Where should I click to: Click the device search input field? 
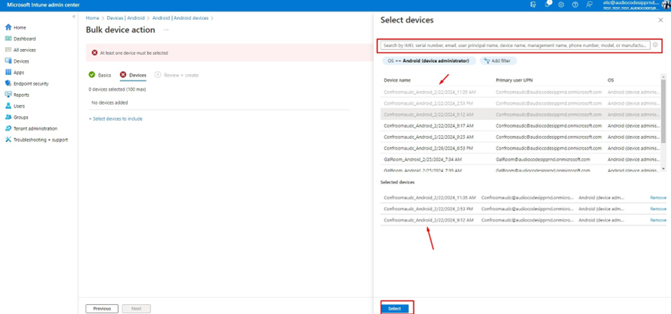[515, 46]
